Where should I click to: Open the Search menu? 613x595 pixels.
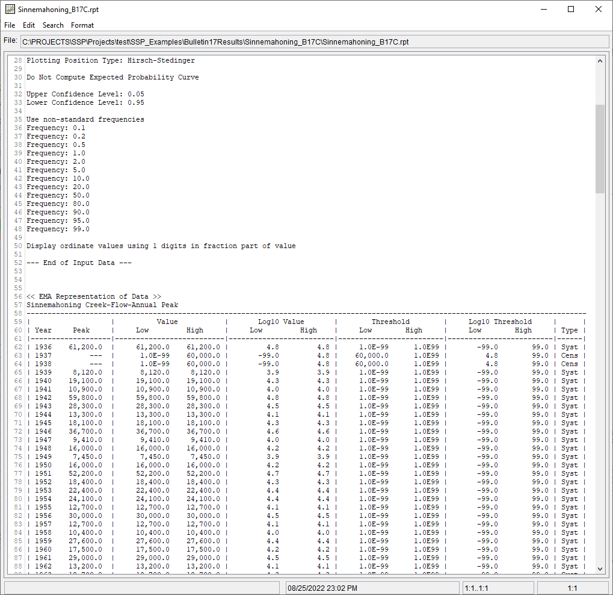coord(53,25)
